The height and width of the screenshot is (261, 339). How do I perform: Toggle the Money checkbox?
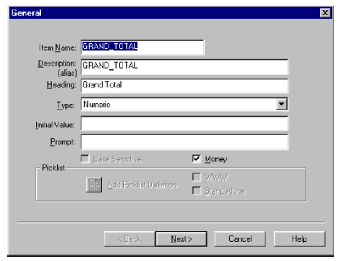196,158
